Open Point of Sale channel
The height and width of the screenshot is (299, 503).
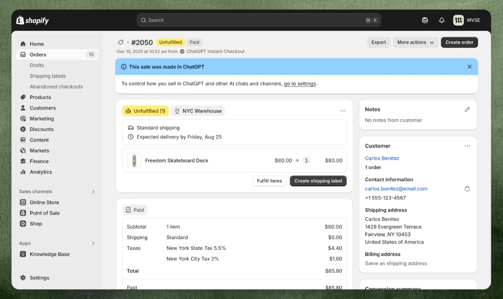[x=43, y=212]
